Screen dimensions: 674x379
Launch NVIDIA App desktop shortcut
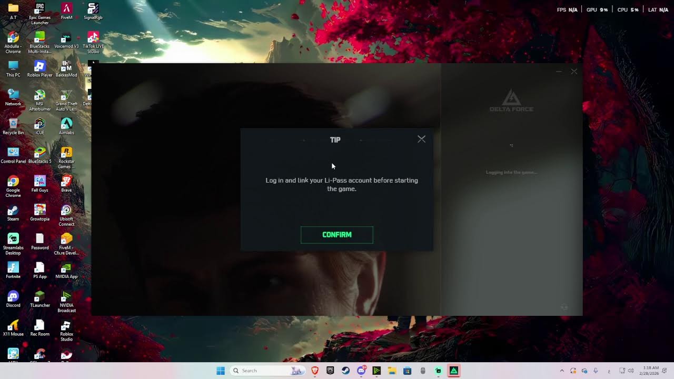pyautogui.click(x=66, y=270)
